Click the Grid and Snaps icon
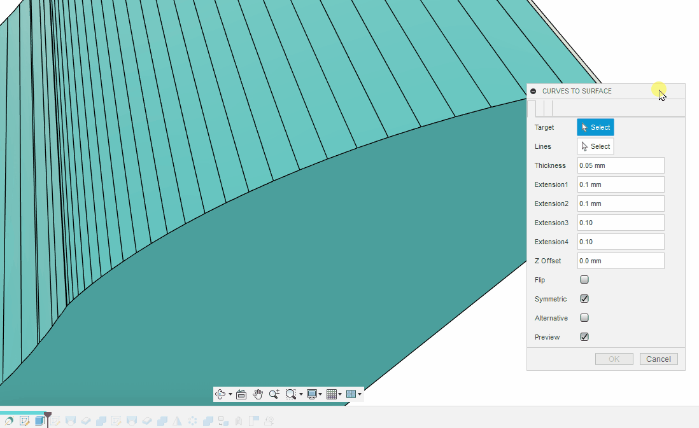Screen dimensions: 699x428 click(331, 394)
